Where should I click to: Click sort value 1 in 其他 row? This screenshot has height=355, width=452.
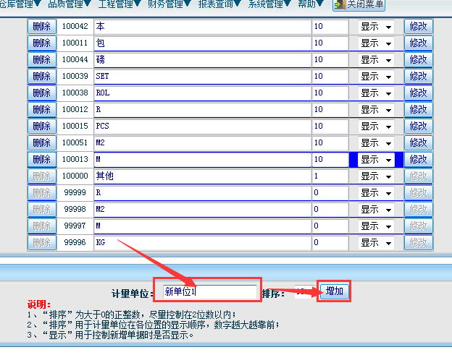click(330, 176)
